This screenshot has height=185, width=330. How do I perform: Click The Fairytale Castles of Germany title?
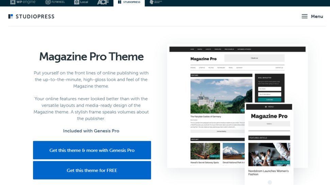tap(205, 116)
